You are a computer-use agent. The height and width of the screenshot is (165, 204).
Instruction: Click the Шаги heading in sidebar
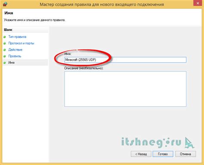[8, 30]
